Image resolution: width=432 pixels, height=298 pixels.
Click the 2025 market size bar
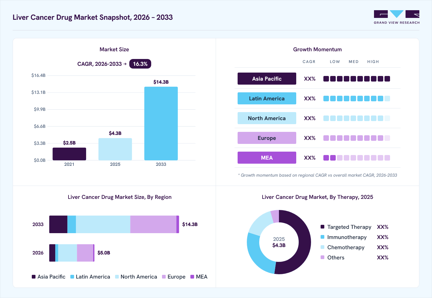[115, 149]
